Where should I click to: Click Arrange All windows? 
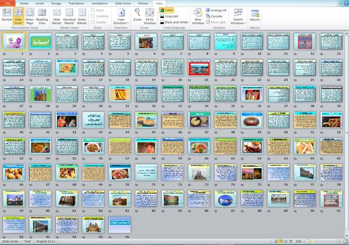tap(216, 10)
